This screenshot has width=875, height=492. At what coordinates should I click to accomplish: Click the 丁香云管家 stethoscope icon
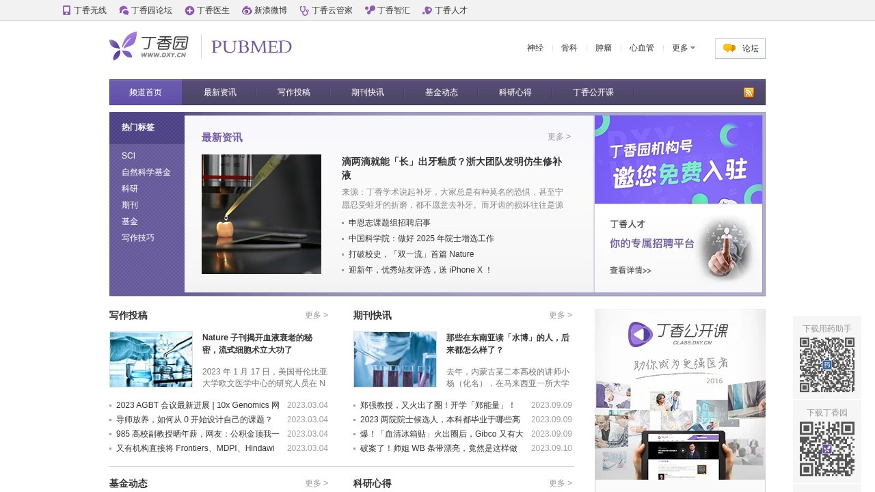point(304,10)
